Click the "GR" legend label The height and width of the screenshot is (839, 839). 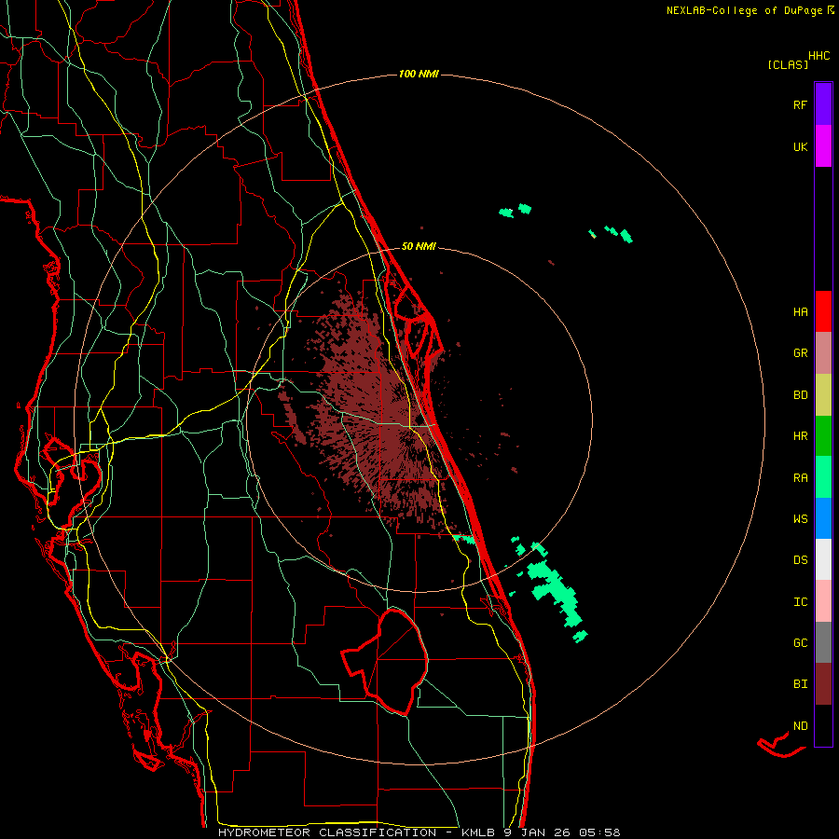pyautogui.click(x=800, y=353)
